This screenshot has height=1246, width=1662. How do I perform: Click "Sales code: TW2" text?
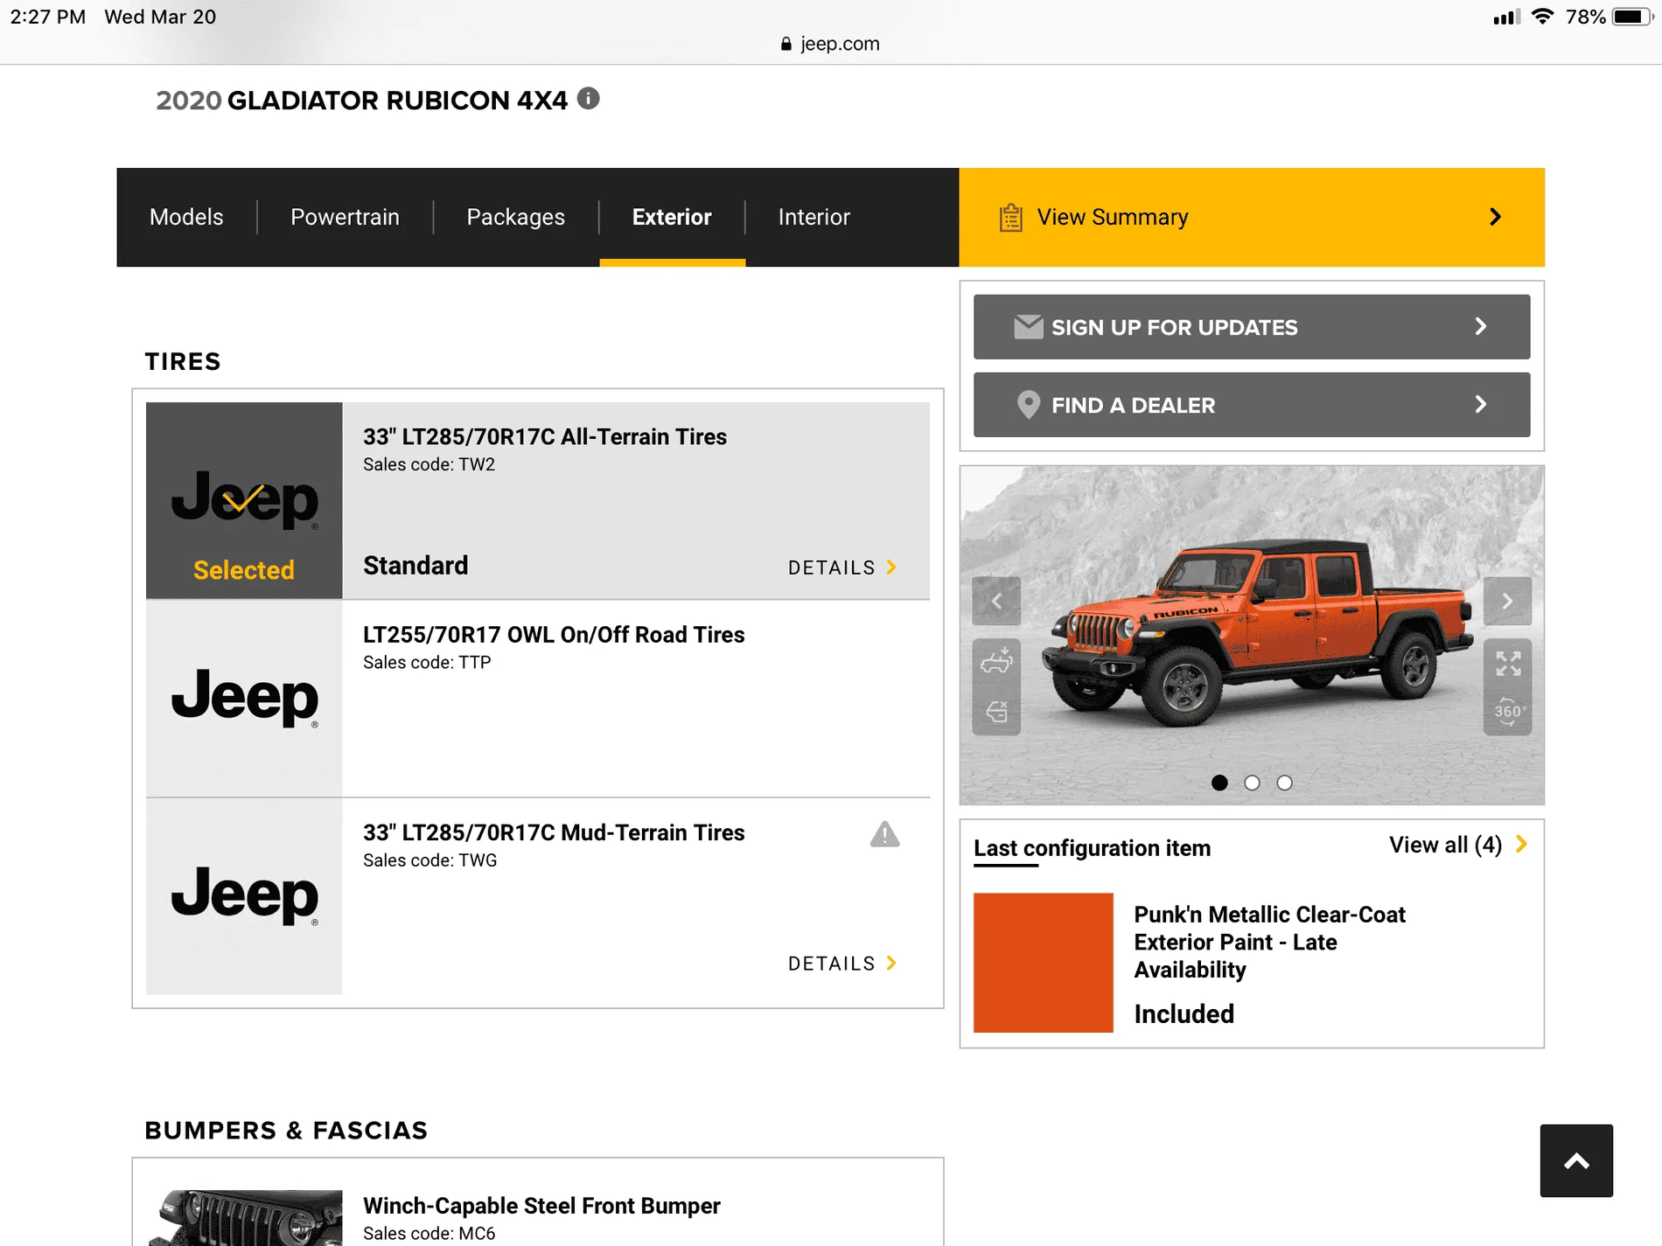[429, 464]
